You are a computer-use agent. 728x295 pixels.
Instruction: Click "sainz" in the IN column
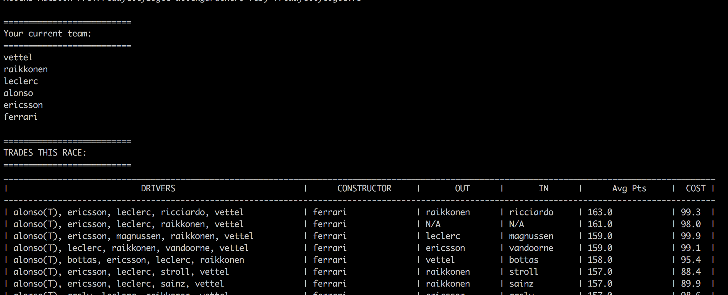(x=521, y=284)
